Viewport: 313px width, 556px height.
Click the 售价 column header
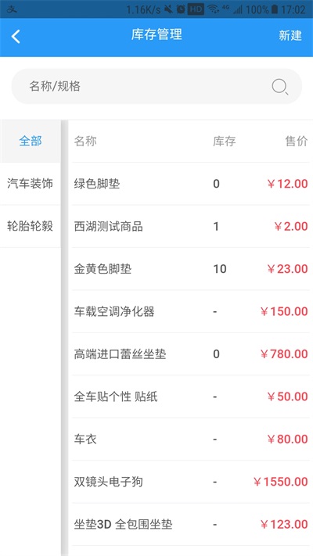click(x=297, y=141)
